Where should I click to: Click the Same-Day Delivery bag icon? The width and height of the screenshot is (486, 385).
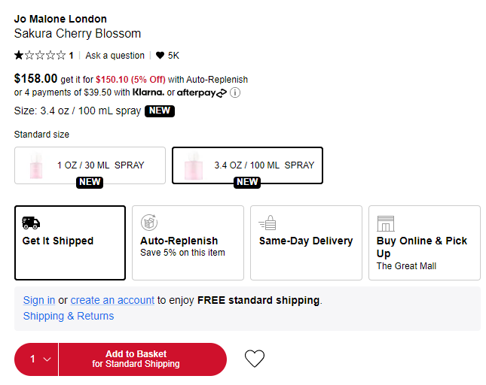pos(267,223)
